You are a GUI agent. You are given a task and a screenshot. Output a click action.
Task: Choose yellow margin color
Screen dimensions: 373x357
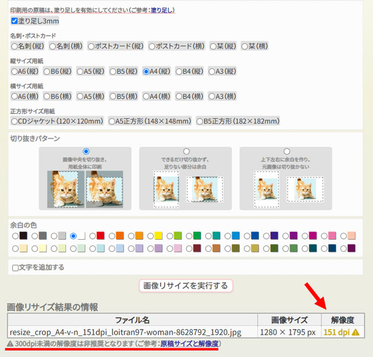[x=150, y=236]
